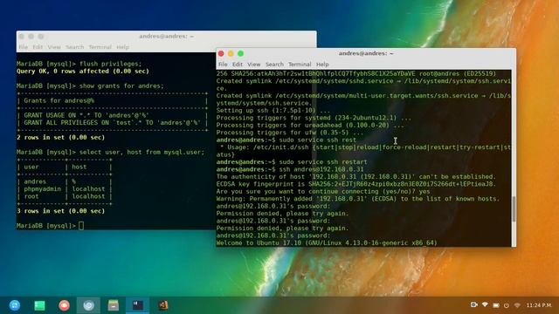The width and height of the screenshot is (559, 314).
Task: Click the 11:24 P.M. clock
Action: click(x=539, y=305)
